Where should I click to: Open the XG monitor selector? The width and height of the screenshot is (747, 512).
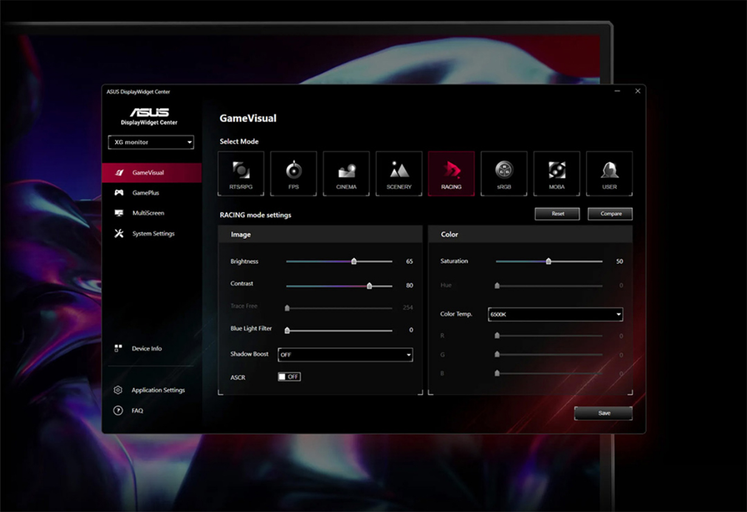click(x=150, y=142)
